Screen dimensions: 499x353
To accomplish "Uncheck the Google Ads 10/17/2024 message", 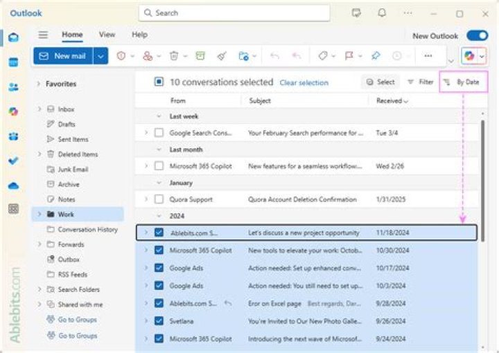I will point(159,268).
